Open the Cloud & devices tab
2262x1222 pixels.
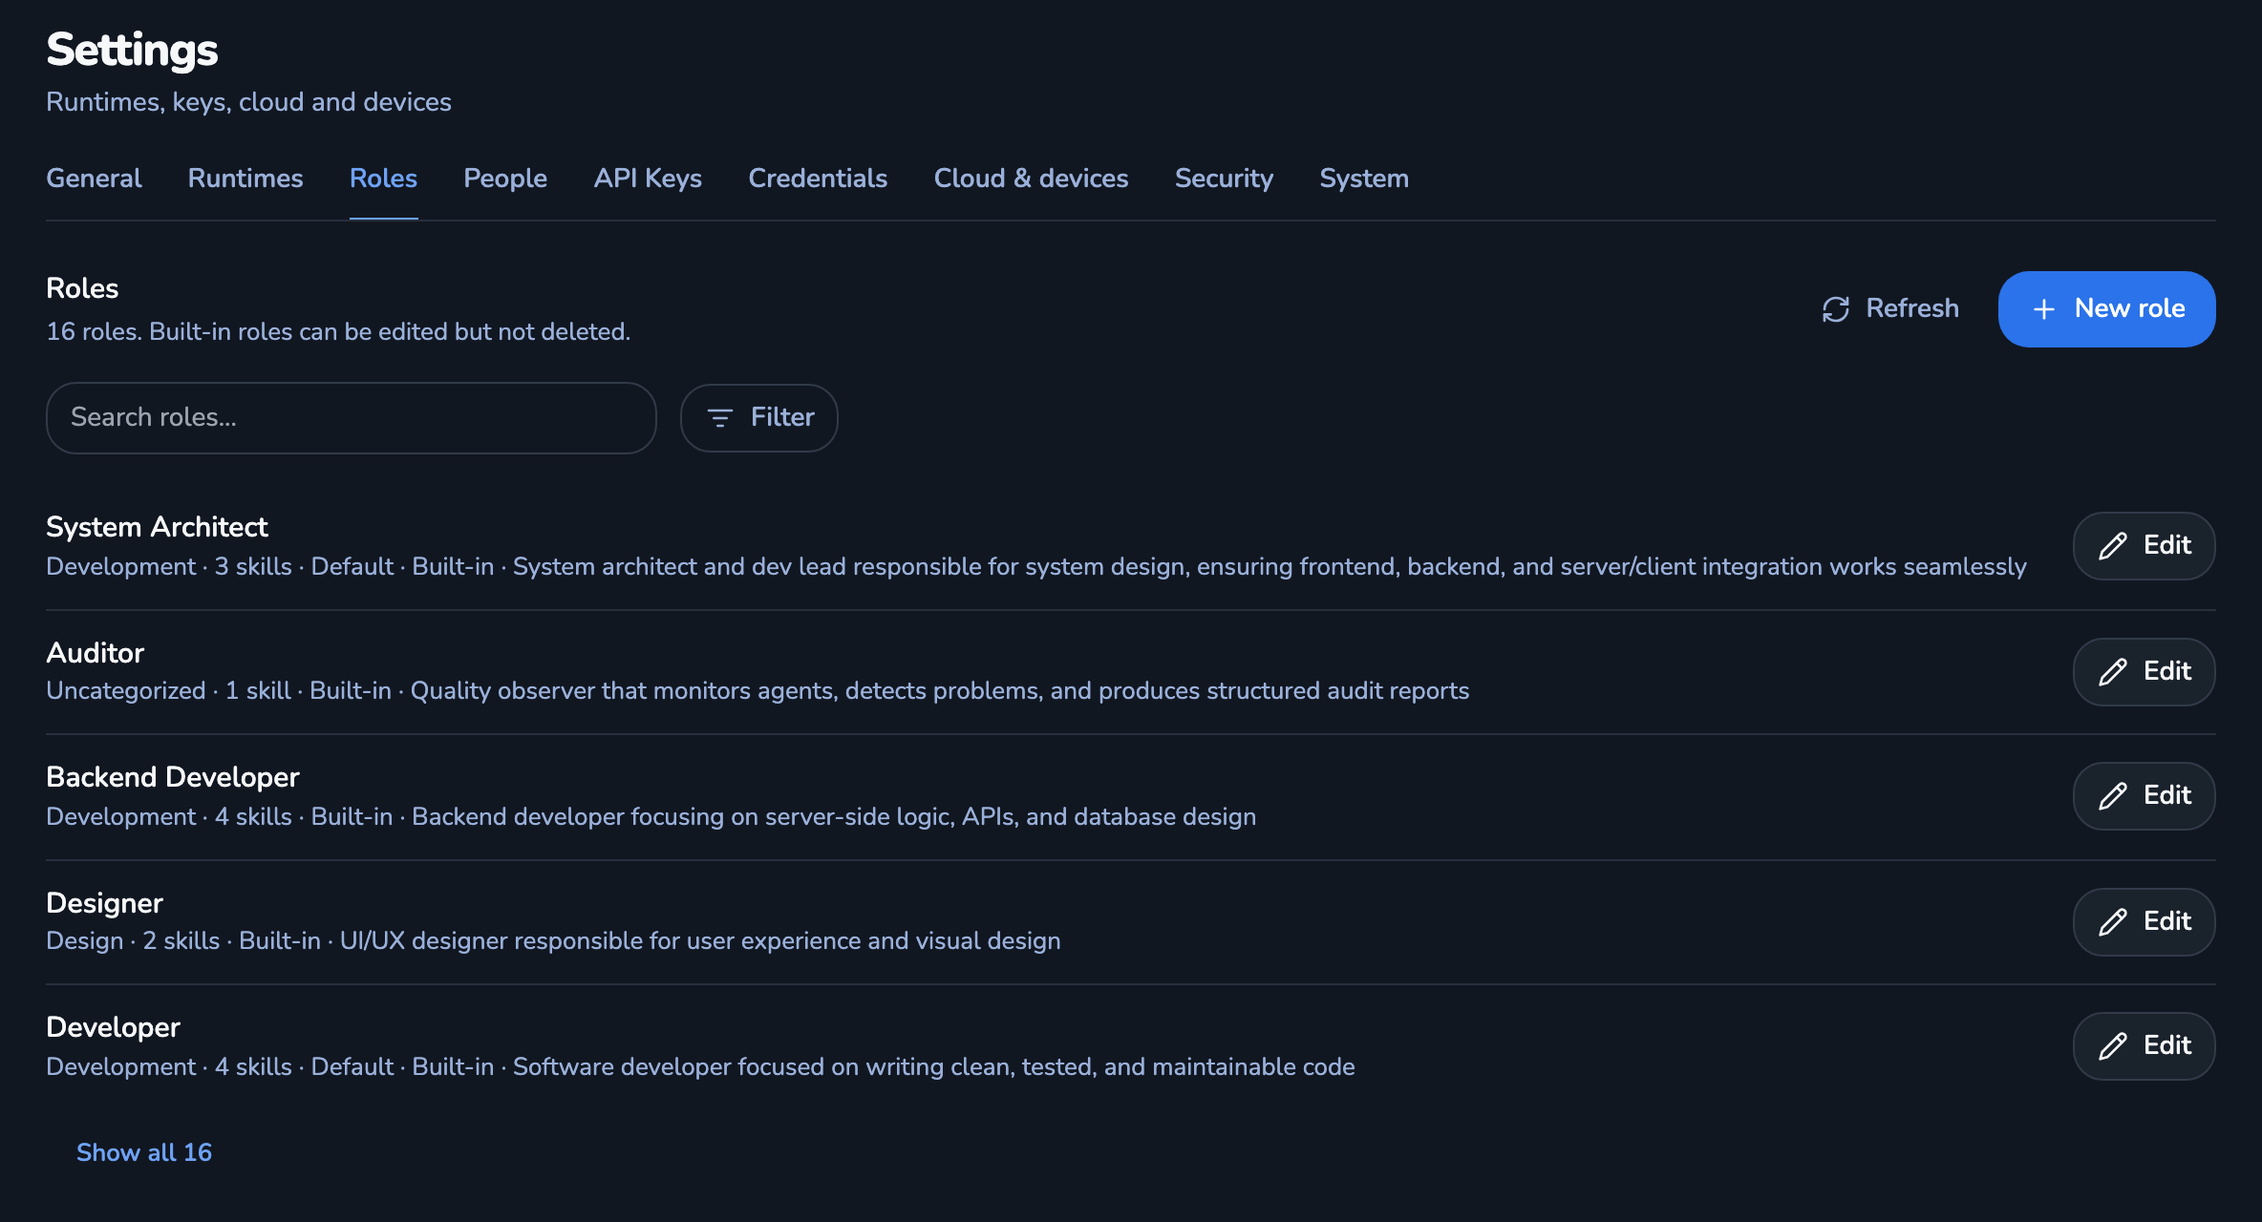point(1031,179)
